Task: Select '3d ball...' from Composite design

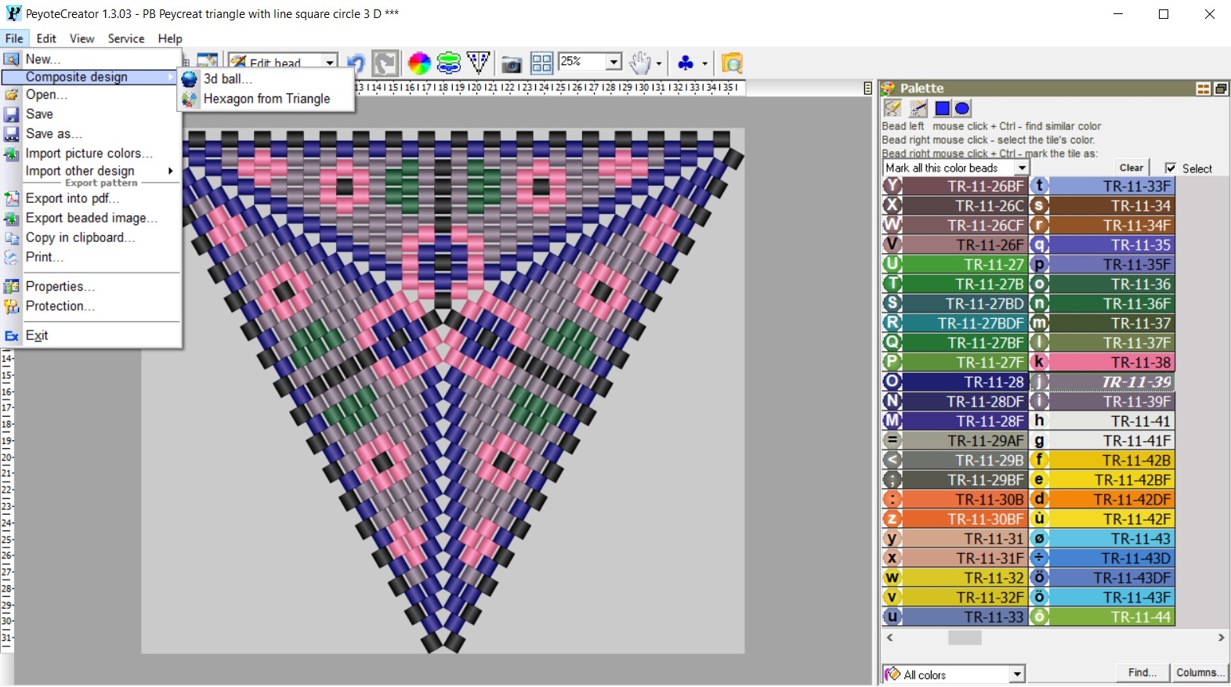Action: point(227,79)
